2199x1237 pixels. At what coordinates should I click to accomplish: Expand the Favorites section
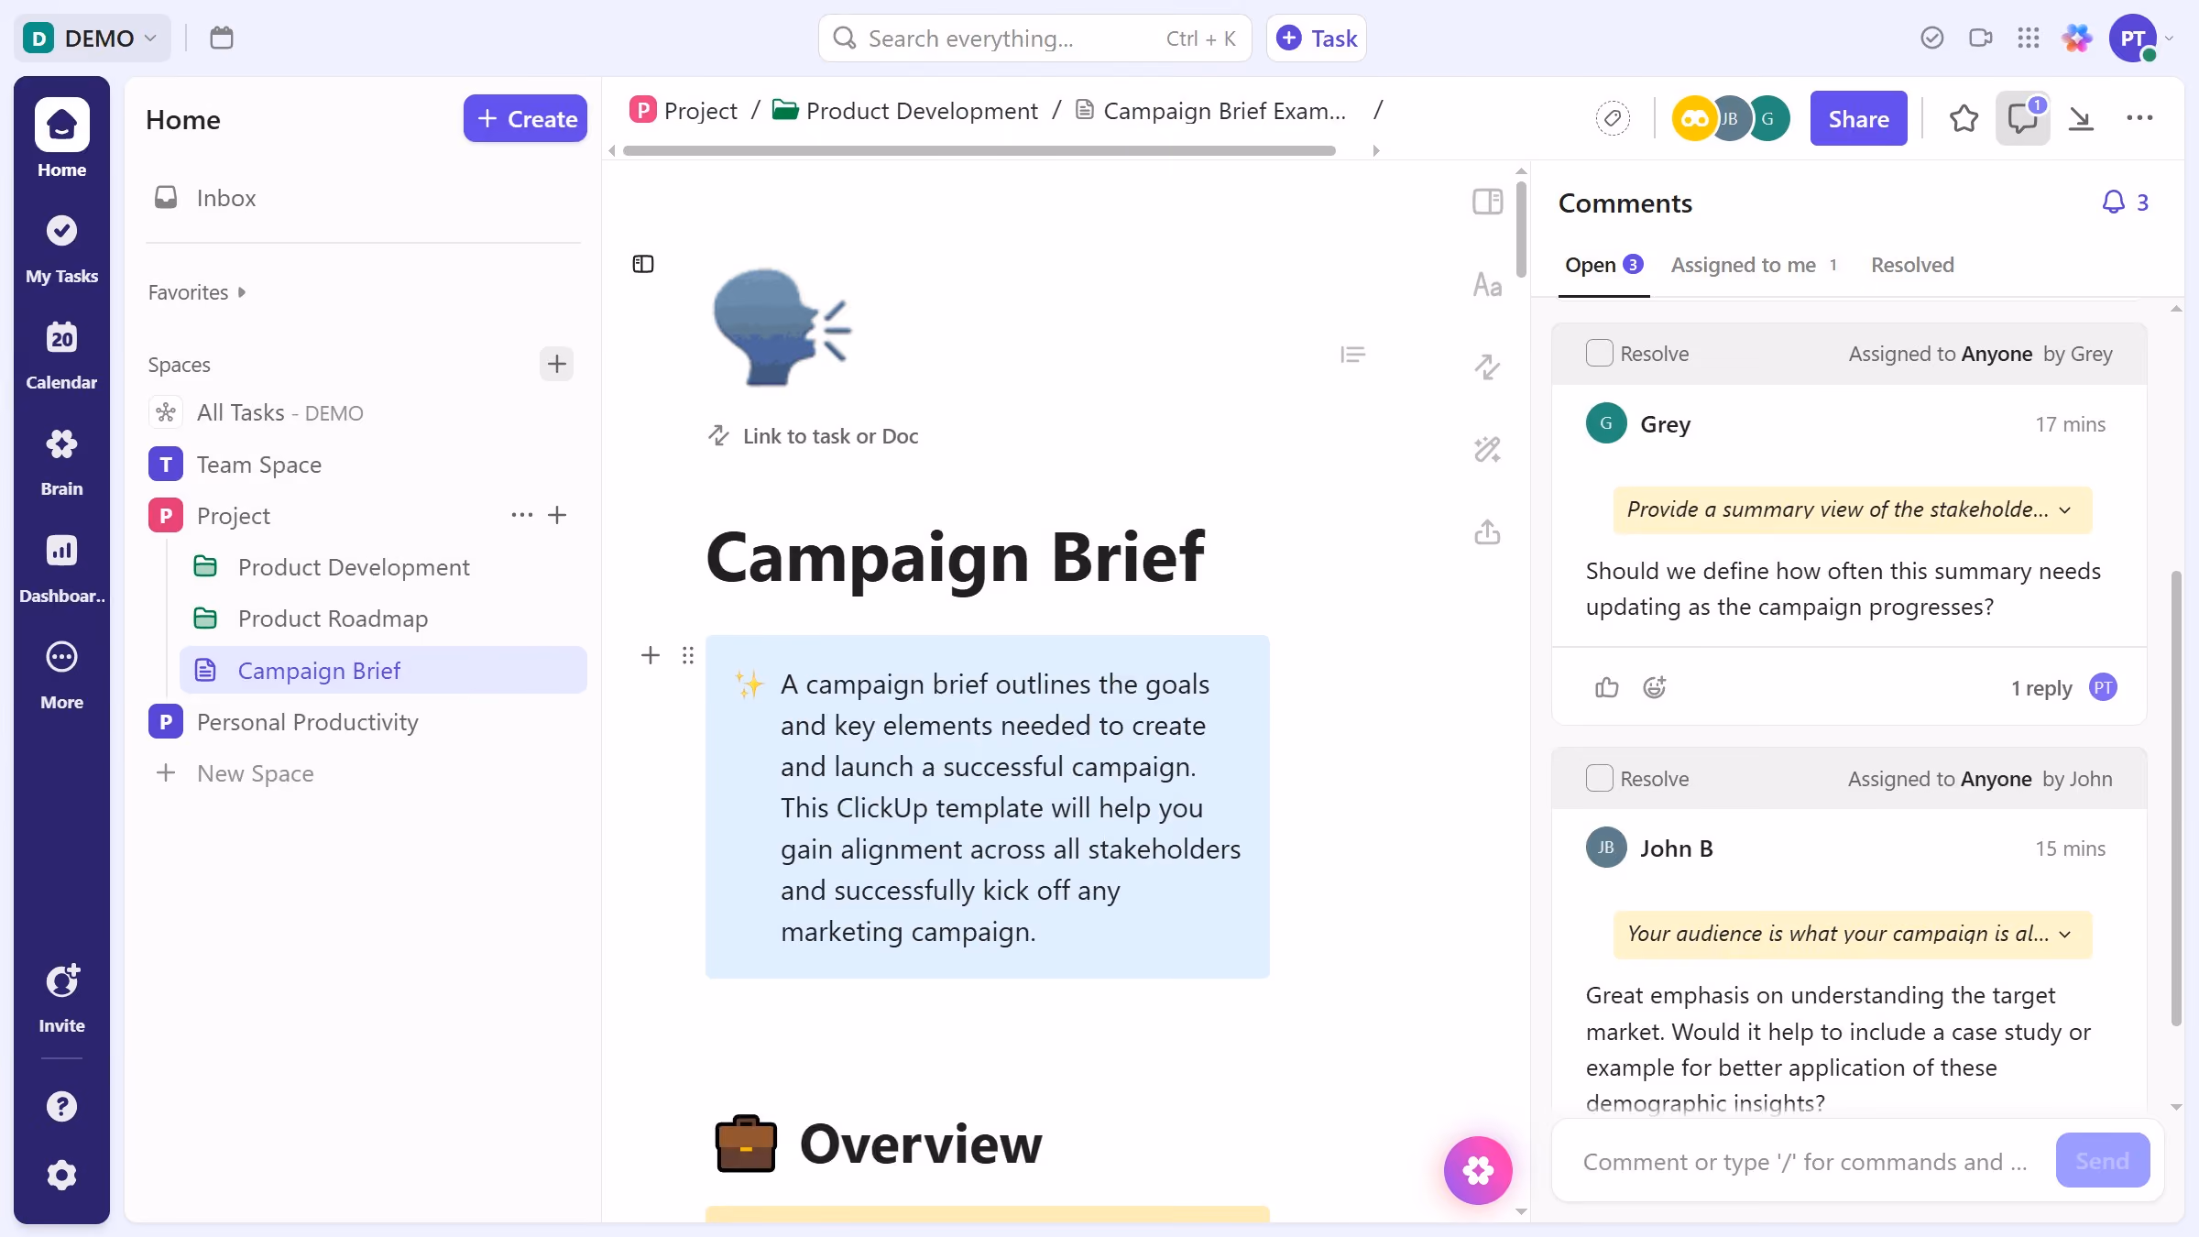coord(197,292)
